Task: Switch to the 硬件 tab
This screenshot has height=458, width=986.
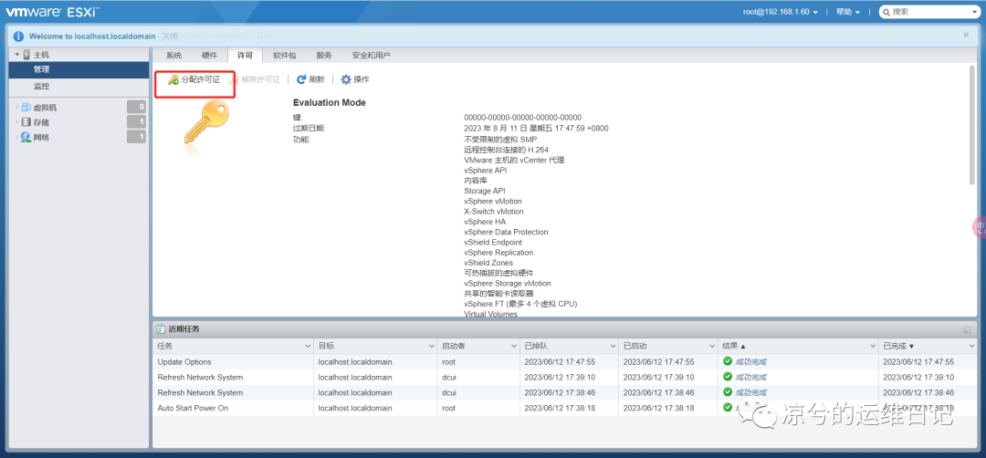Action: pyautogui.click(x=209, y=56)
